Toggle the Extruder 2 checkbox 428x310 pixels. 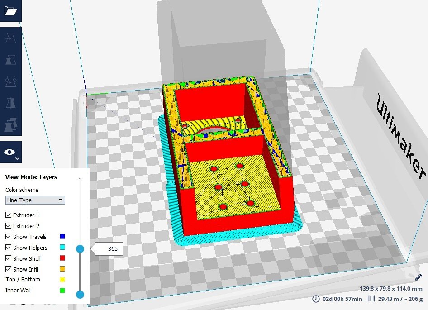9,226
